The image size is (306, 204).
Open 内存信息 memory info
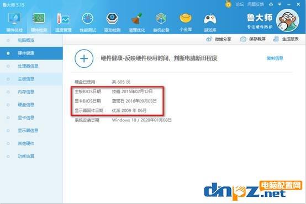(x=31, y=92)
